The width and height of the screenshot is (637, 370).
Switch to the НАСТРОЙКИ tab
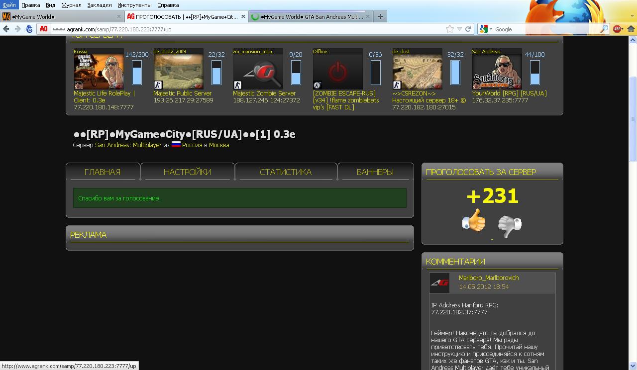coord(188,172)
